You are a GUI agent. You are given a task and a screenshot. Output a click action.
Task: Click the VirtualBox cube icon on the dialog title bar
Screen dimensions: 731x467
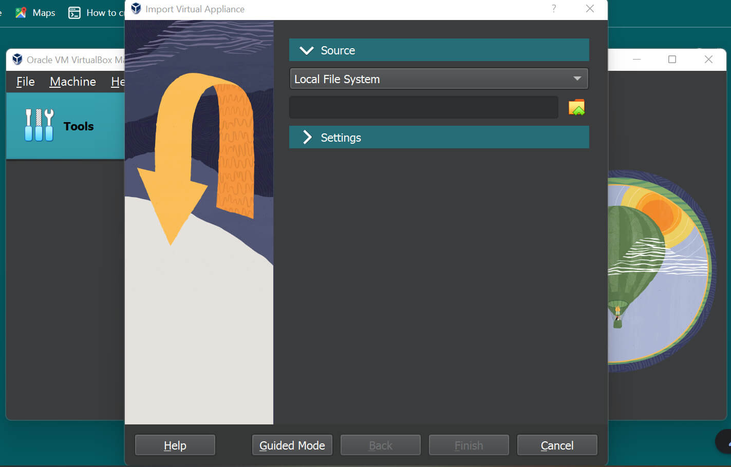coord(135,9)
